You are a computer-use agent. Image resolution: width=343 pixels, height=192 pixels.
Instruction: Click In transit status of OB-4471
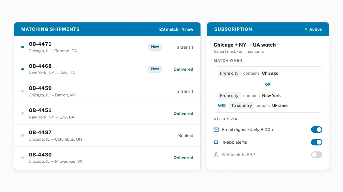tap(184, 47)
